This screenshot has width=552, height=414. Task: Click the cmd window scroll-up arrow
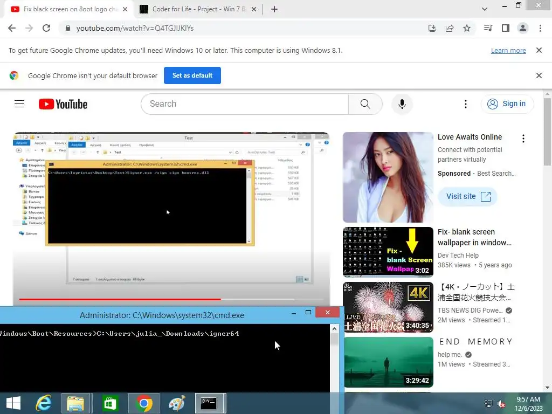pyautogui.click(x=334, y=329)
